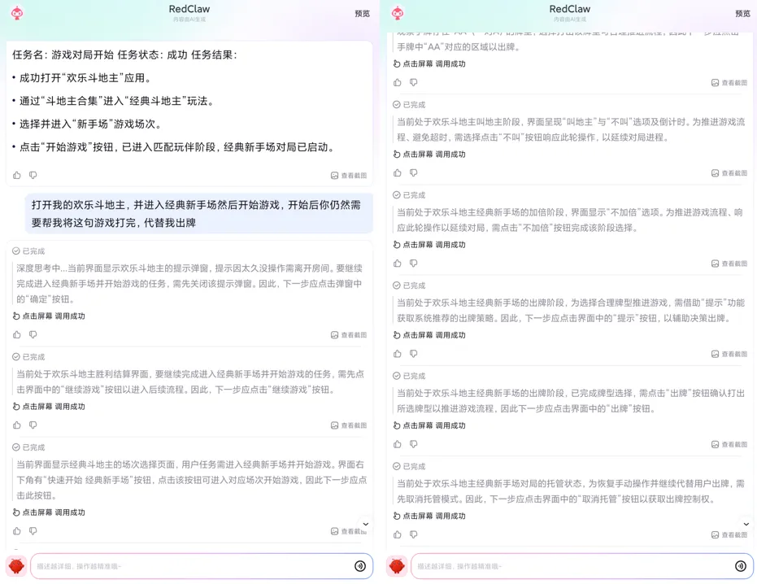Click '点击屏幕 调用成功' under the '快速开始' step

49,512
